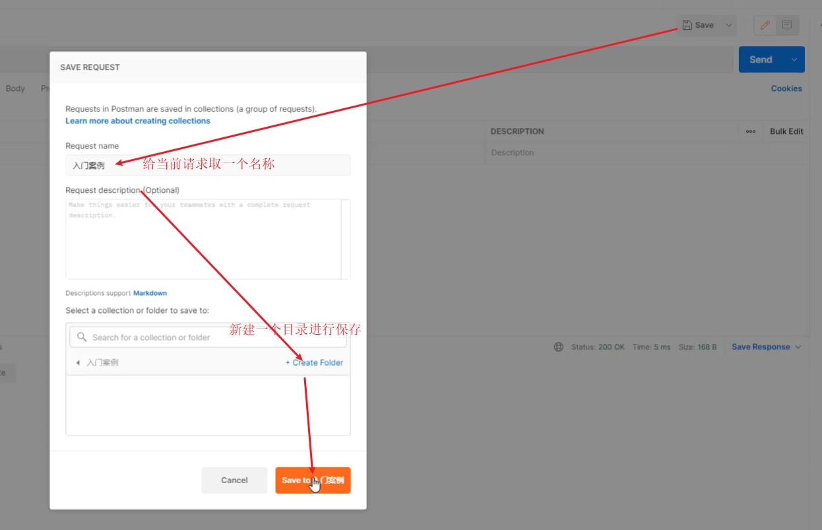Screen dimensions: 822x530
Task: Click Bulk Edit in params table
Action: coord(786,131)
